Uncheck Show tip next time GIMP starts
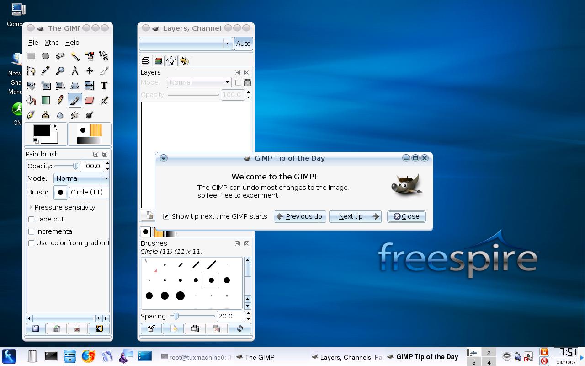This screenshot has height=366, width=585. tap(166, 216)
